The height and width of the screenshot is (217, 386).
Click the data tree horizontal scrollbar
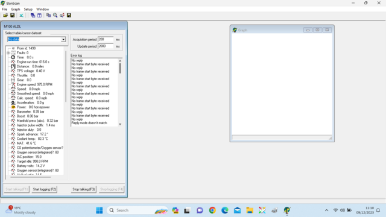(x=31, y=177)
